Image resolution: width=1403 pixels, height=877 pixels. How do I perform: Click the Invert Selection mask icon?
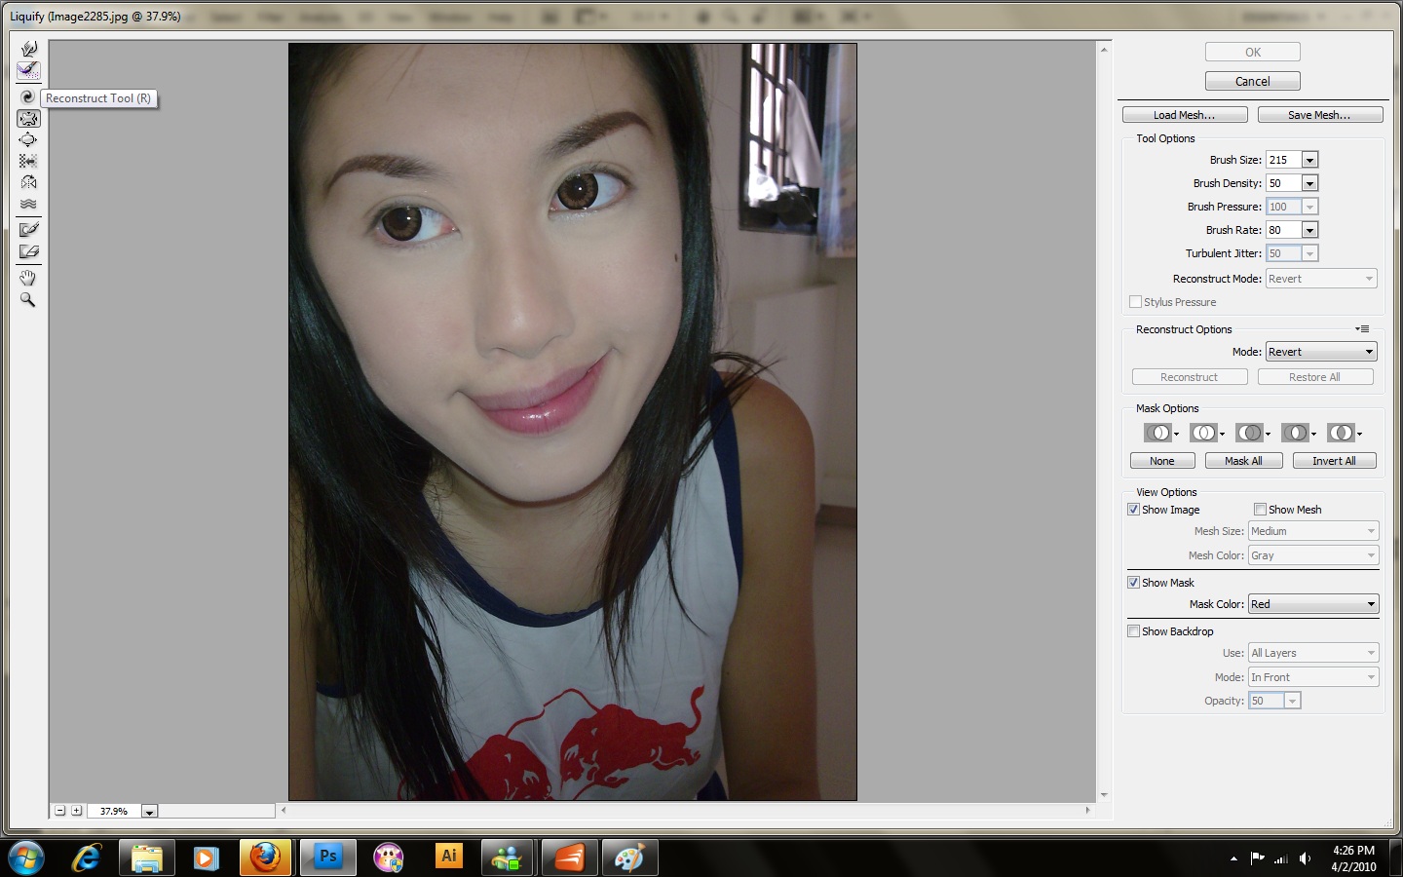1341,433
